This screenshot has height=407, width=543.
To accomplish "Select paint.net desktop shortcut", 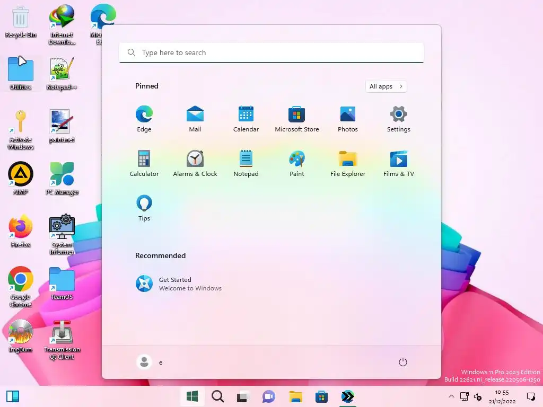I will tap(62, 126).
